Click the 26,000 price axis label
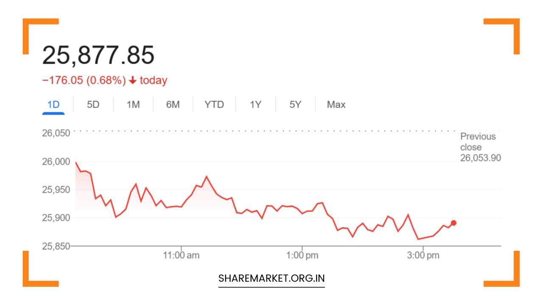This screenshot has height=305, width=543. click(x=56, y=162)
